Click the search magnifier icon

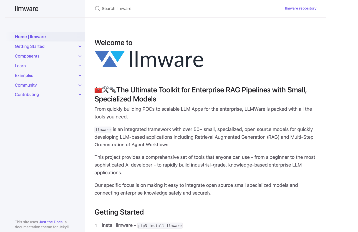coord(97,8)
